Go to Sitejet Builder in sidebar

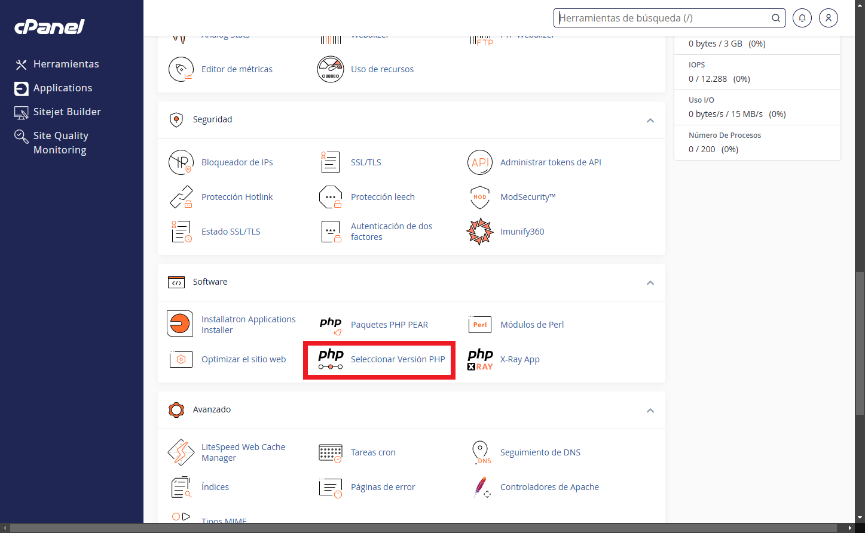[67, 112]
